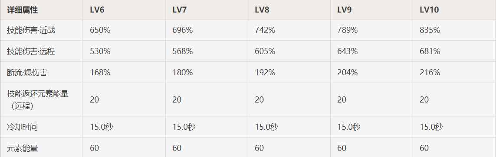This screenshot has height=157, width=496.
Task: Select the LV6 column header
Action: click(97, 10)
